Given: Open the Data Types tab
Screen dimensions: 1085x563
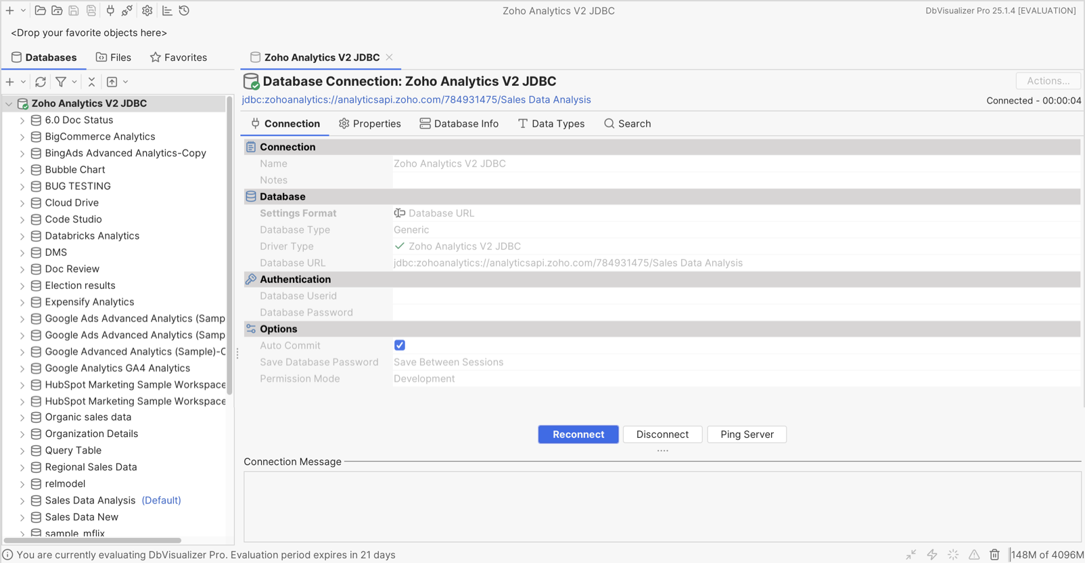Looking at the screenshot, I should pos(551,124).
